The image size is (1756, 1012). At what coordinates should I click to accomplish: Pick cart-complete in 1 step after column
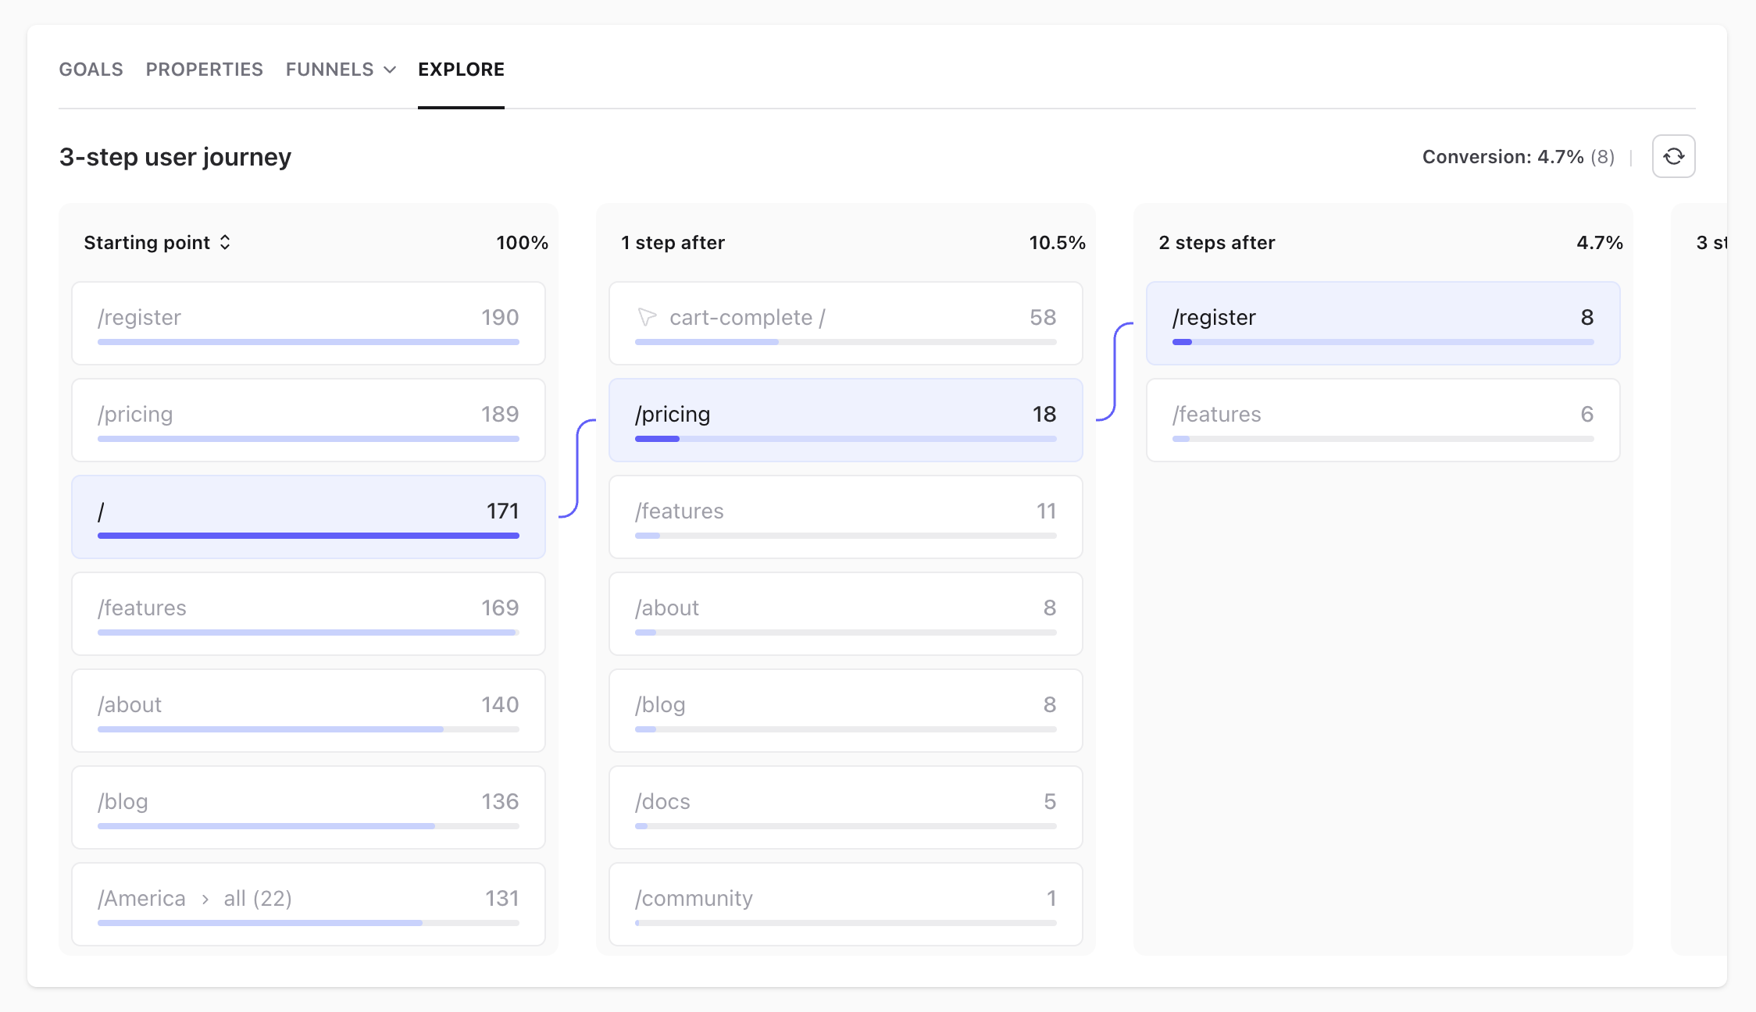(x=845, y=322)
